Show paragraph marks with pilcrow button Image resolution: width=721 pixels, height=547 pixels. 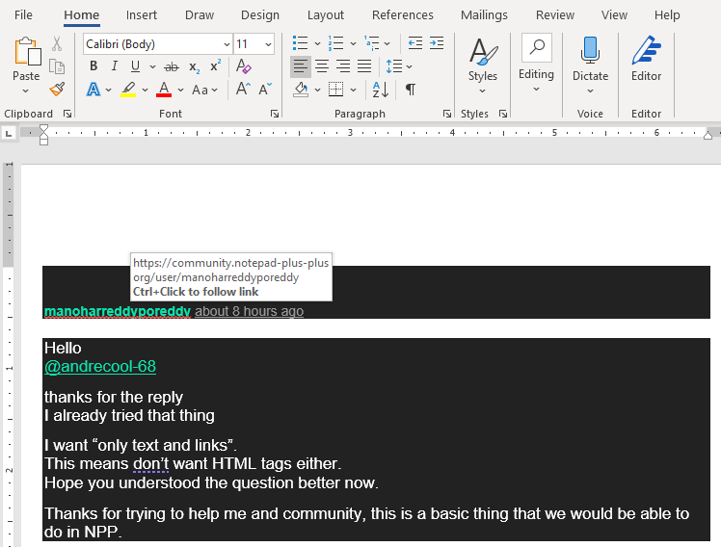[x=411, y=90]
